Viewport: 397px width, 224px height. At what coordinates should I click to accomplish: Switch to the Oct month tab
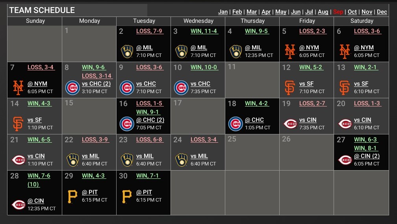[x=352, y=12]
